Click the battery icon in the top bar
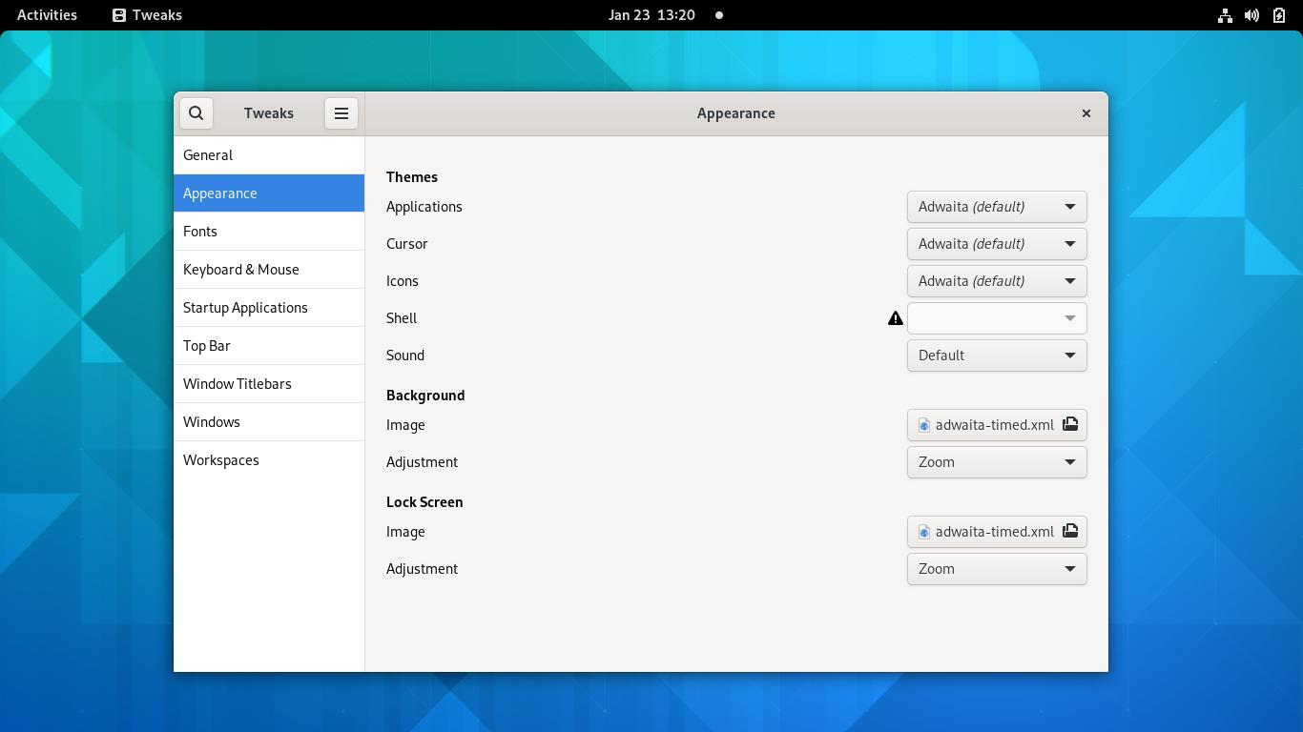Screen dimensions: 1303x732 [1279, 15]
